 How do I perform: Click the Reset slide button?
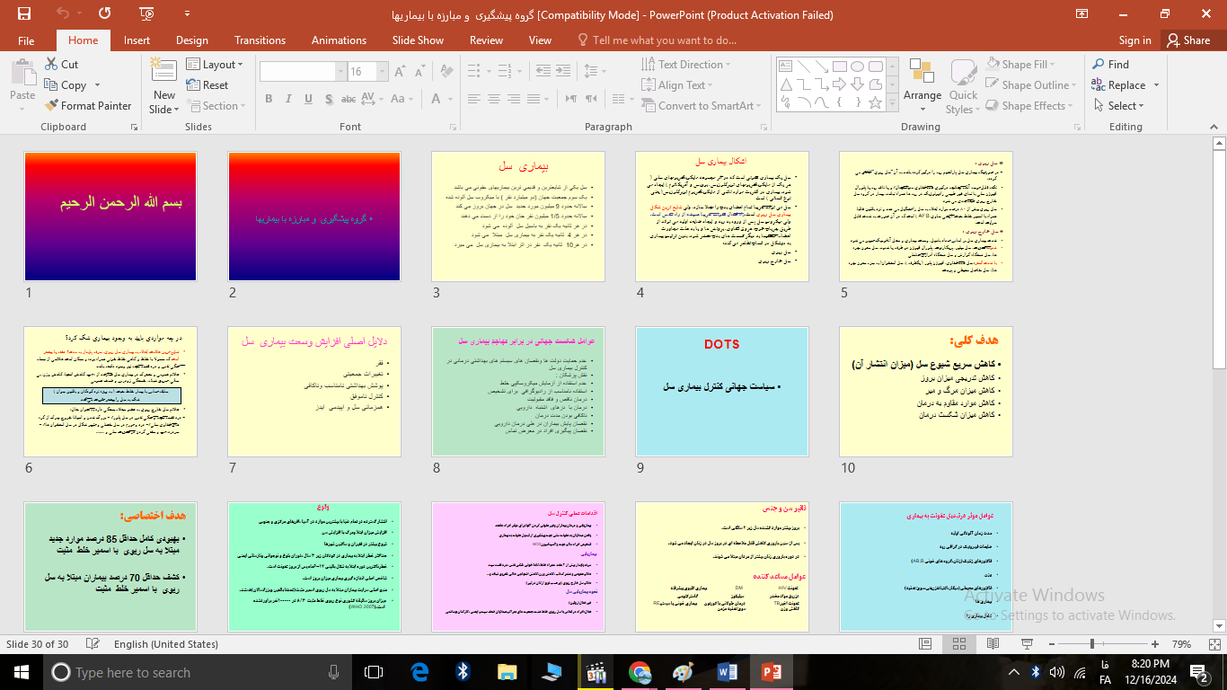(207, 85)
